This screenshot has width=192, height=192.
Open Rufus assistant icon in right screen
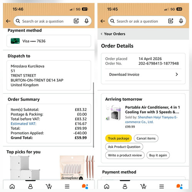pos(179,187)
